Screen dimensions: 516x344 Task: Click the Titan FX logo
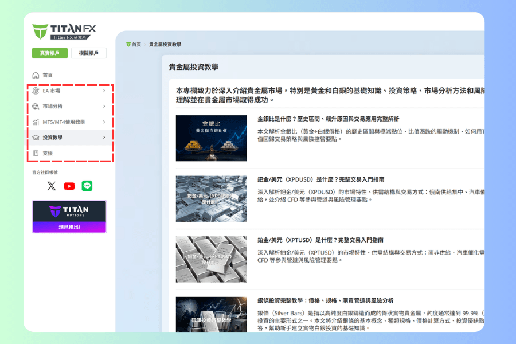pyautogui.click(x=64, y=32)
